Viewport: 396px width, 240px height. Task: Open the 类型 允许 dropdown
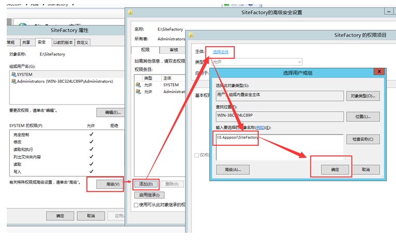256,62
